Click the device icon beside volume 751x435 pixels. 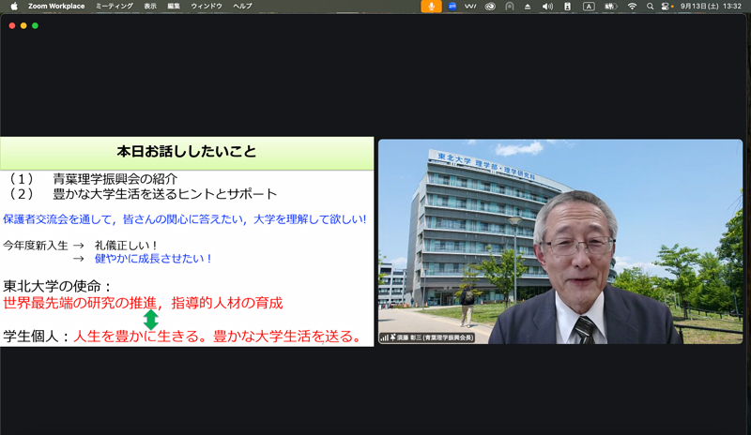coord(568,7)
